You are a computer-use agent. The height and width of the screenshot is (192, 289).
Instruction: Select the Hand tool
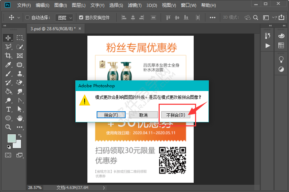point(20,118)
